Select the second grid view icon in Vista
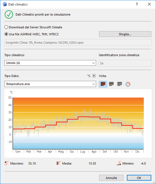Image resolution: width=156 pixels, height=184 pixels. 111,84
